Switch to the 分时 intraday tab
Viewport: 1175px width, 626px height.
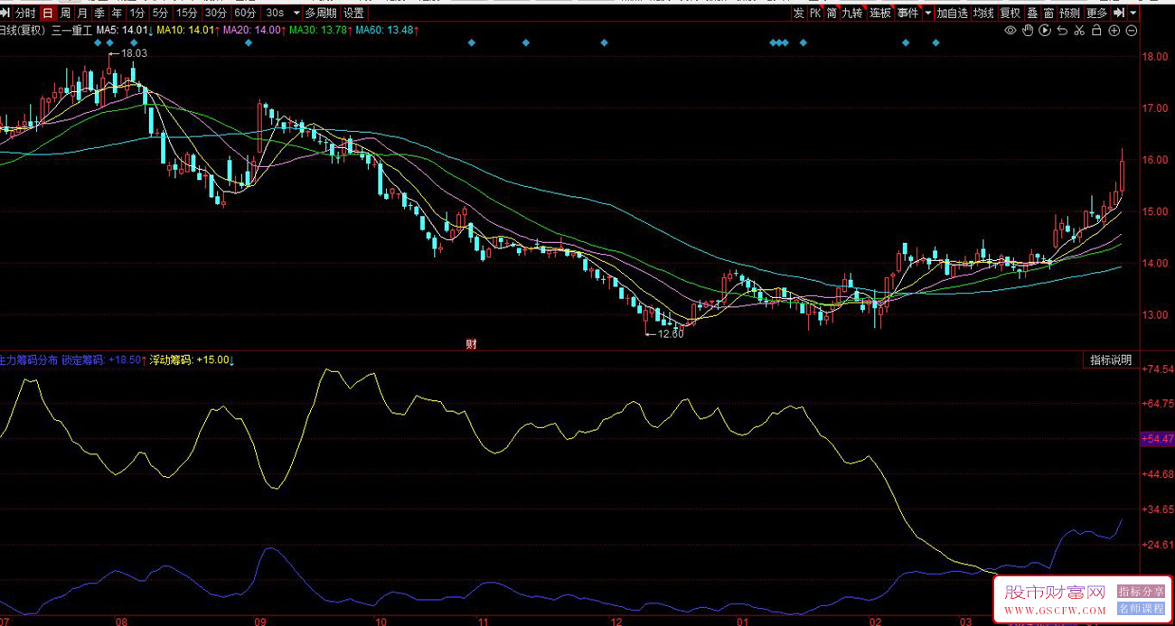pyautogui.click(x=25, y=14)
